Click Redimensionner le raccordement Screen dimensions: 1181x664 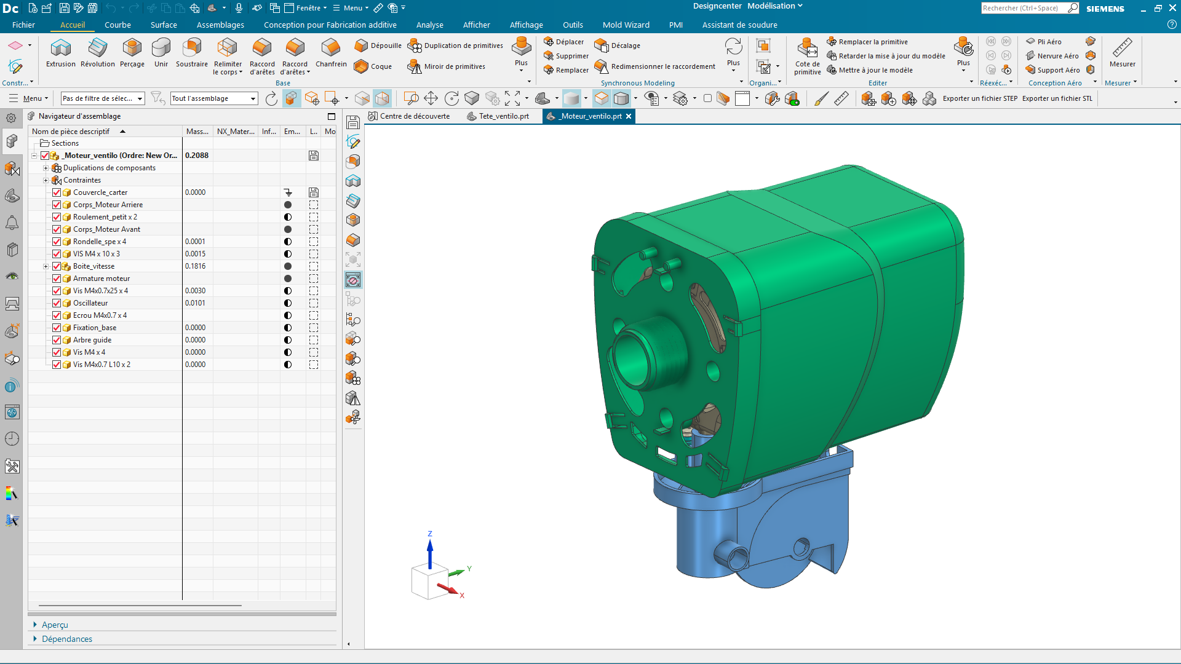pyautogui.click(x=655, y=66)
